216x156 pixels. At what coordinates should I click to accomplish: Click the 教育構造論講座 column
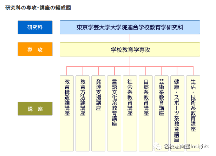(x=67, y=113)
